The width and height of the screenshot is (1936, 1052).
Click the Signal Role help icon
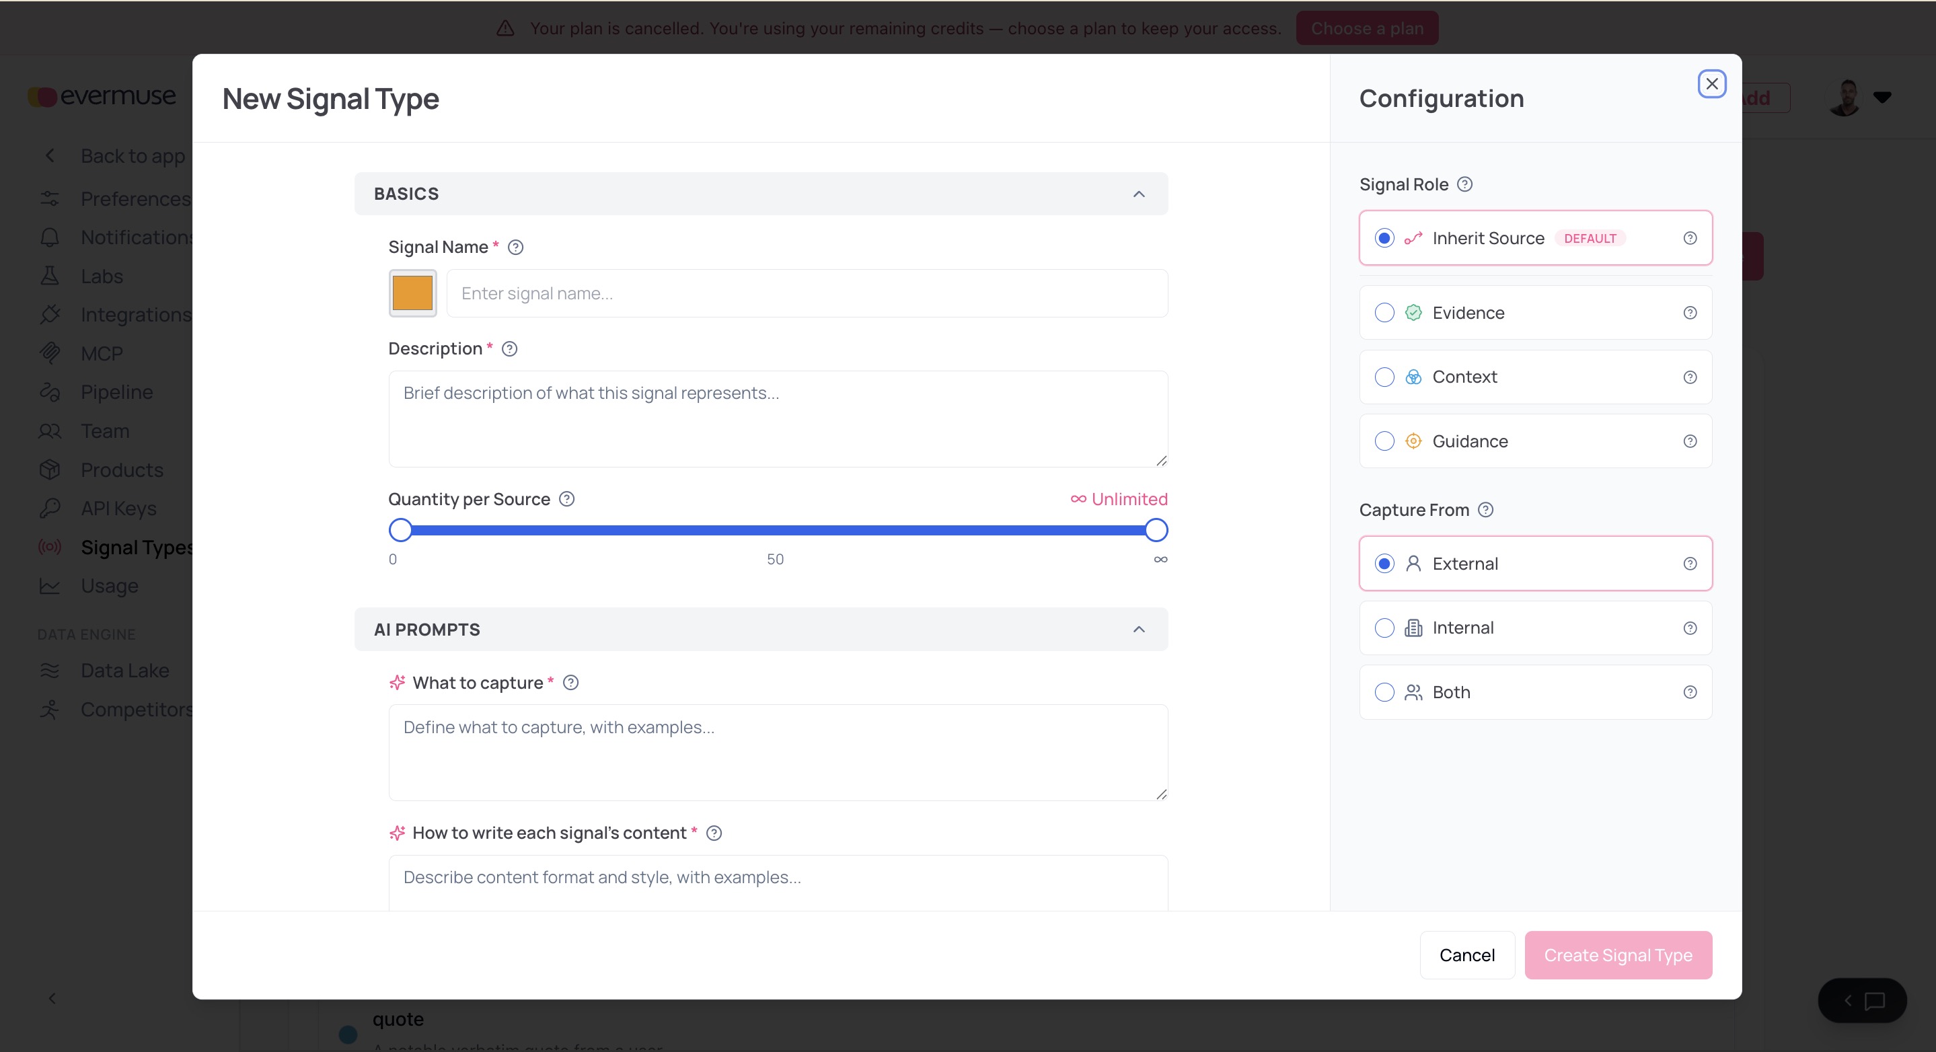(1464, 184)
